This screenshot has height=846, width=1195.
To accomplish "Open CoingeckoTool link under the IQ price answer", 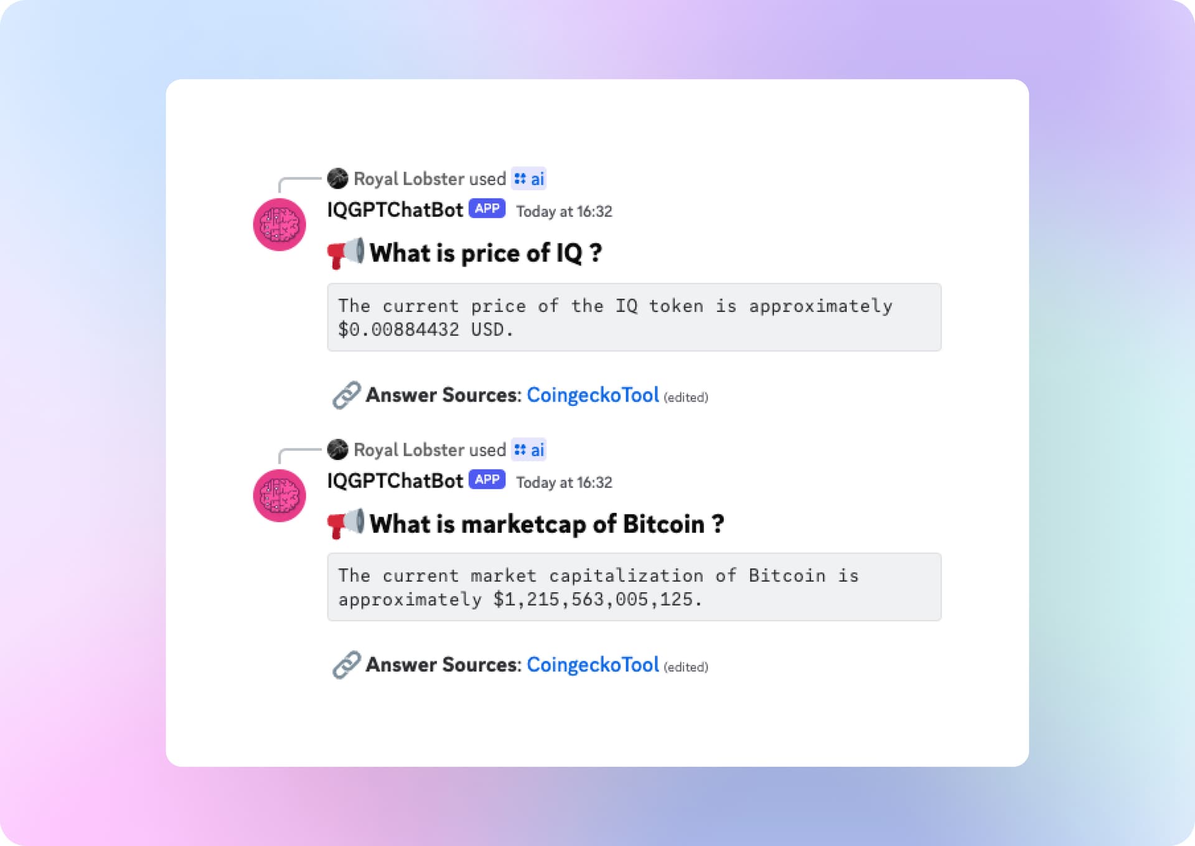I will coord(593,395).
